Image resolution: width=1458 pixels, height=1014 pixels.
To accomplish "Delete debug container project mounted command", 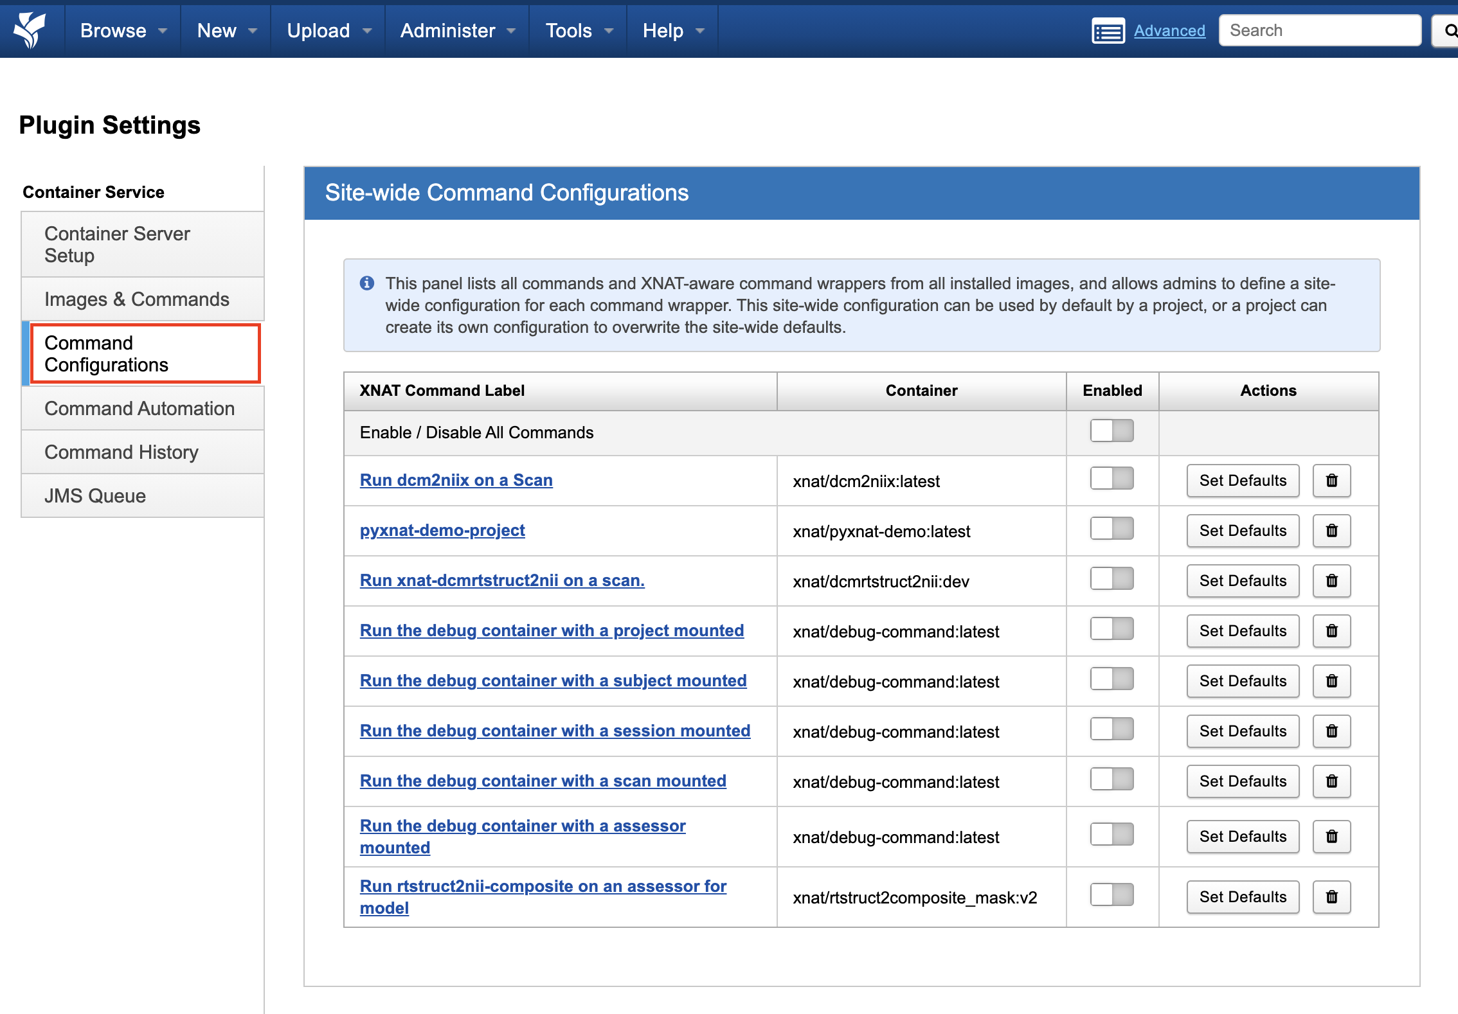I will click(1331, 631).
